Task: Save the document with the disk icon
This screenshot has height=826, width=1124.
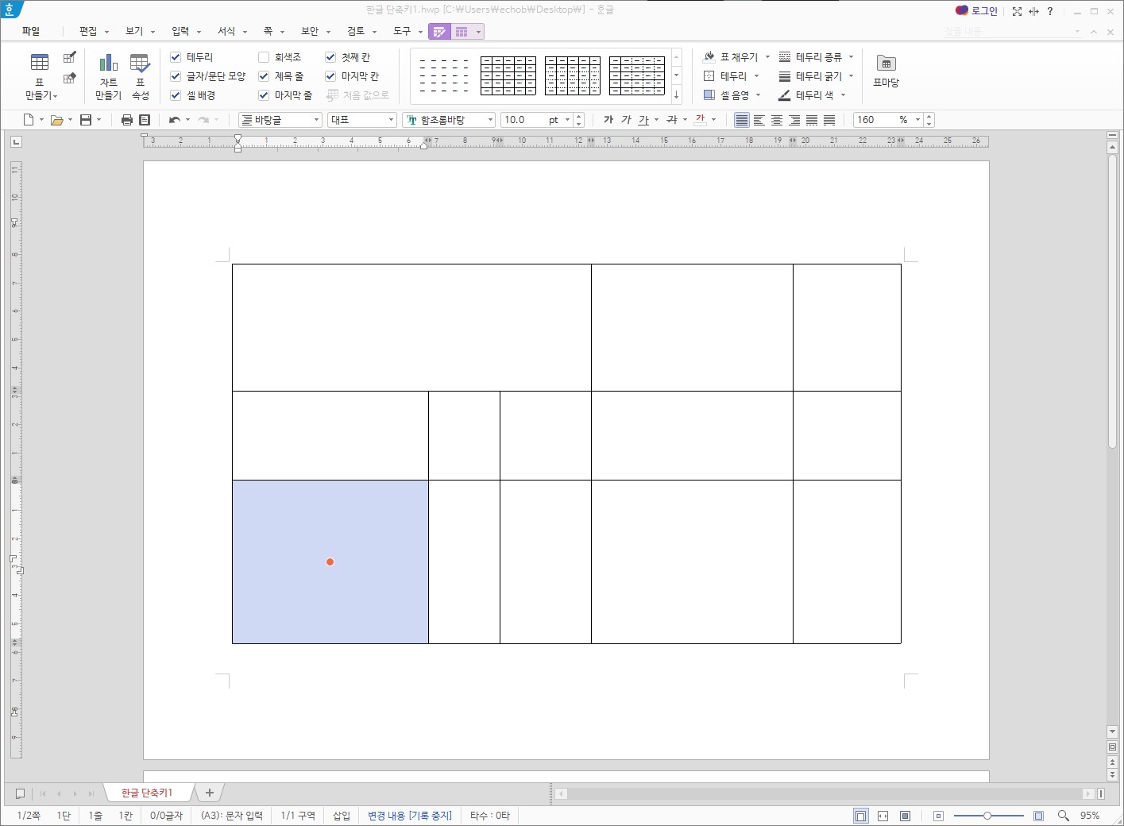Action: (x=86, y=120)
